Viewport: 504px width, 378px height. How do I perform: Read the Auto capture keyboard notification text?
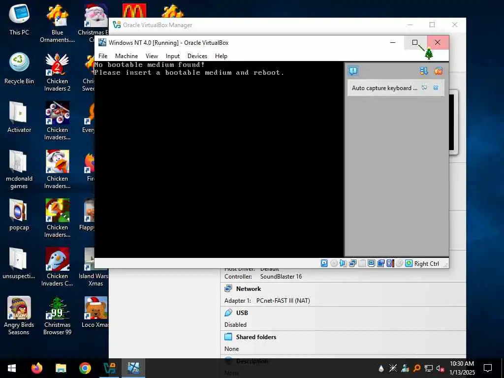384,88
